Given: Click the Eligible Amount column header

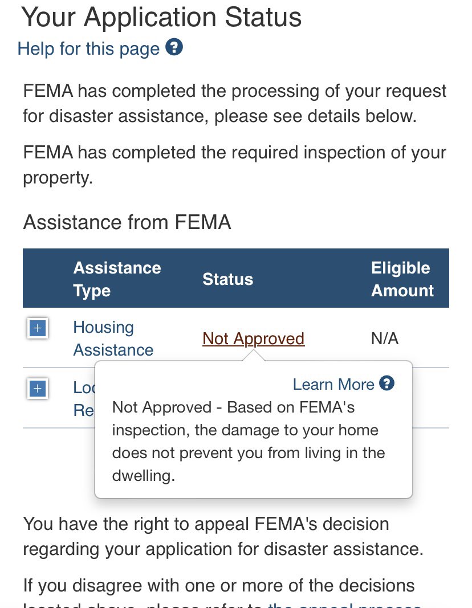Looking at the screenshot, I should coord(402,279).
